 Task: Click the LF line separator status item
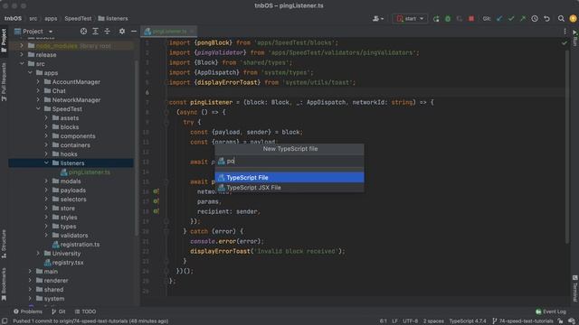coord(394,321)
